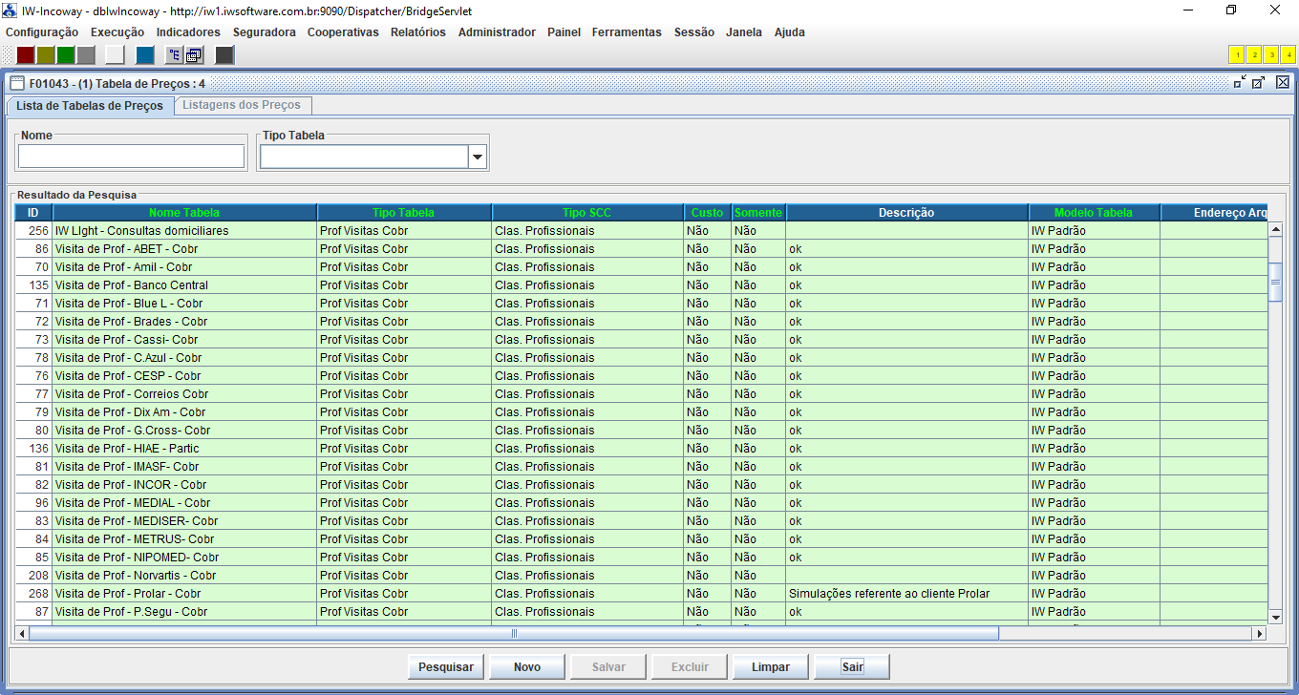Select row Visita de Prof - MEDIAL - Cobr

tap(641, 503)
